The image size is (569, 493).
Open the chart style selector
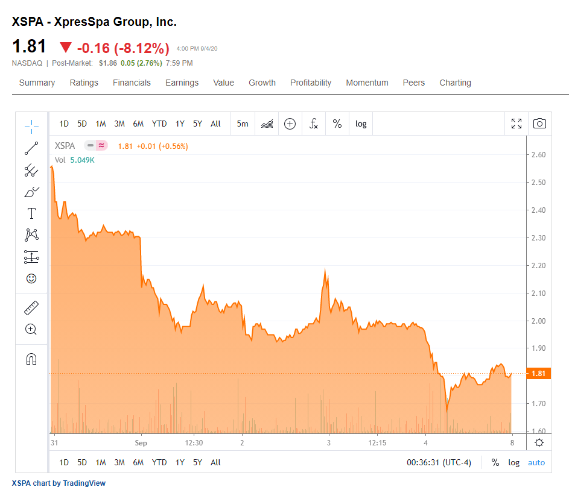tap(267, 124)
